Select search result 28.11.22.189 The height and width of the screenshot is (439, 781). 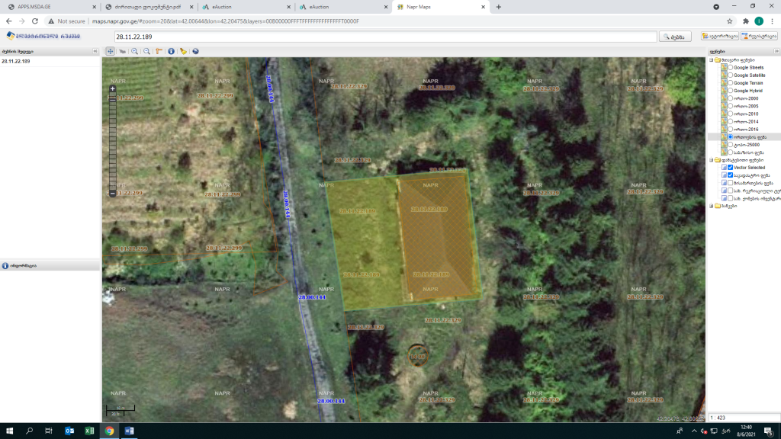[16, 61]
